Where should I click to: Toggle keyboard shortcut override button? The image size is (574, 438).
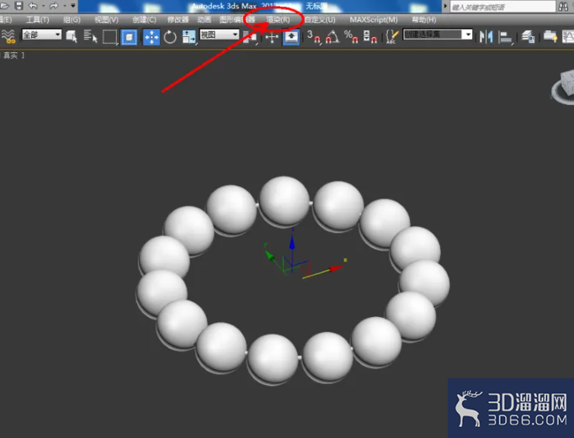tap(291, 37)
